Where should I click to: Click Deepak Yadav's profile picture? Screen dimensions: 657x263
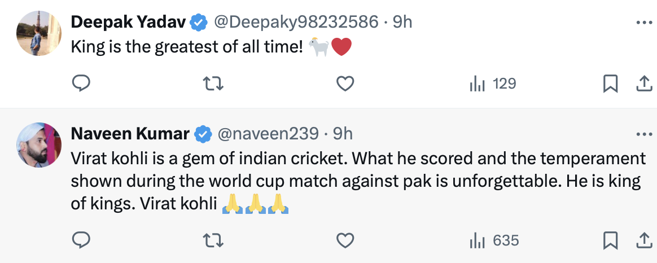pos(39,33)
